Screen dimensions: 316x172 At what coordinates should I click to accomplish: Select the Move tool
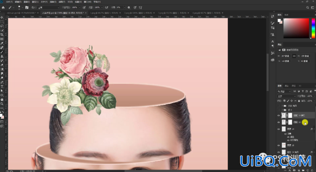point(2,17)
